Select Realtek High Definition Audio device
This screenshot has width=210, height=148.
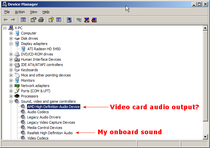point(50,133)
